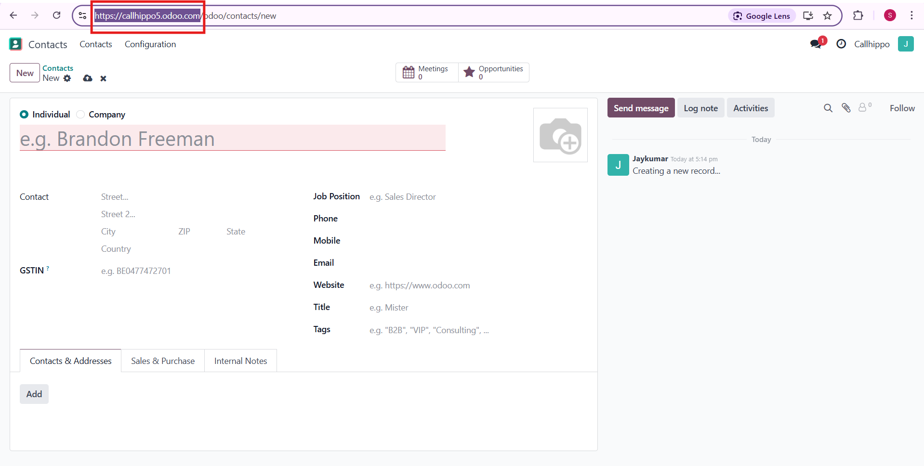Attach files with the paperclip icon
This screenshot has width=924, height=466.
[846, 108]
